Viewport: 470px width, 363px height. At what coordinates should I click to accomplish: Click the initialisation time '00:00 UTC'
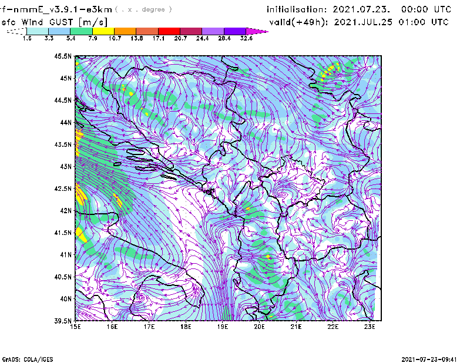[426, 9]
